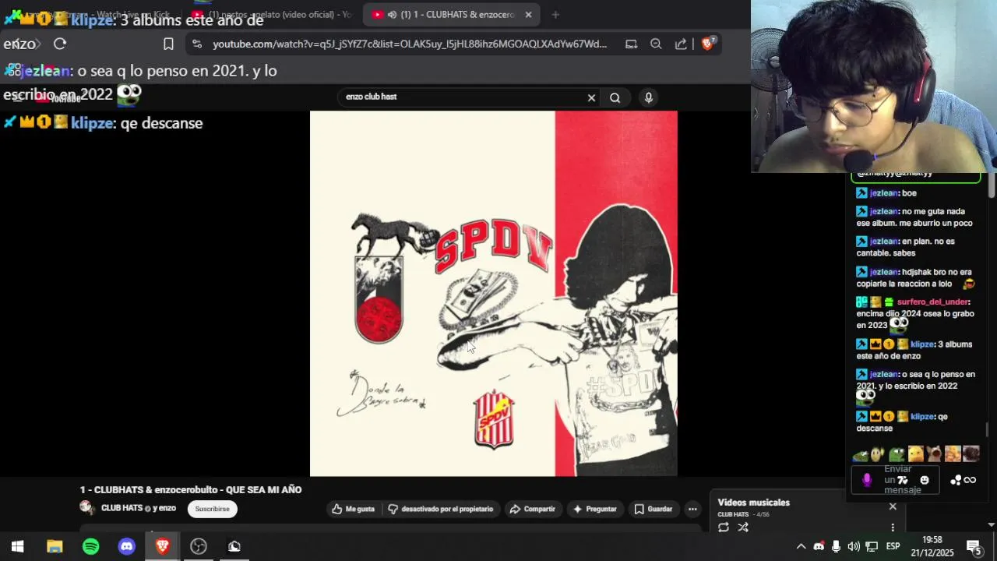
Task: Toggle playlist shuffle in Videos musicales panel
Action: click(743, 527)
